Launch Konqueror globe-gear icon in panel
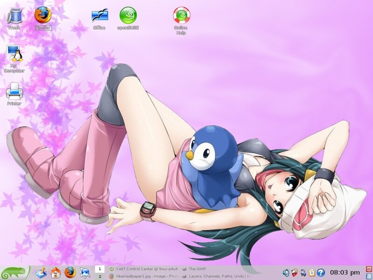 click(85, 273)
